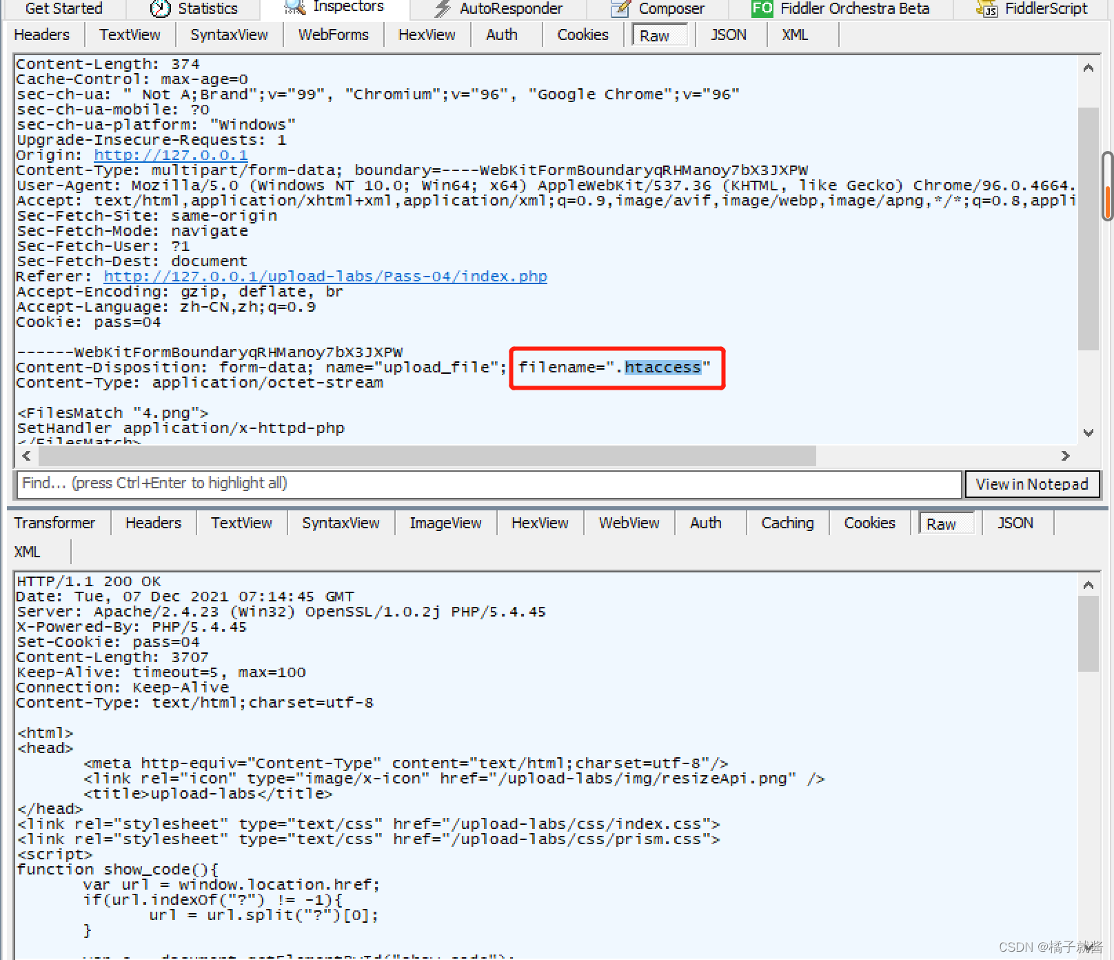Switch request view to XML

795,34
